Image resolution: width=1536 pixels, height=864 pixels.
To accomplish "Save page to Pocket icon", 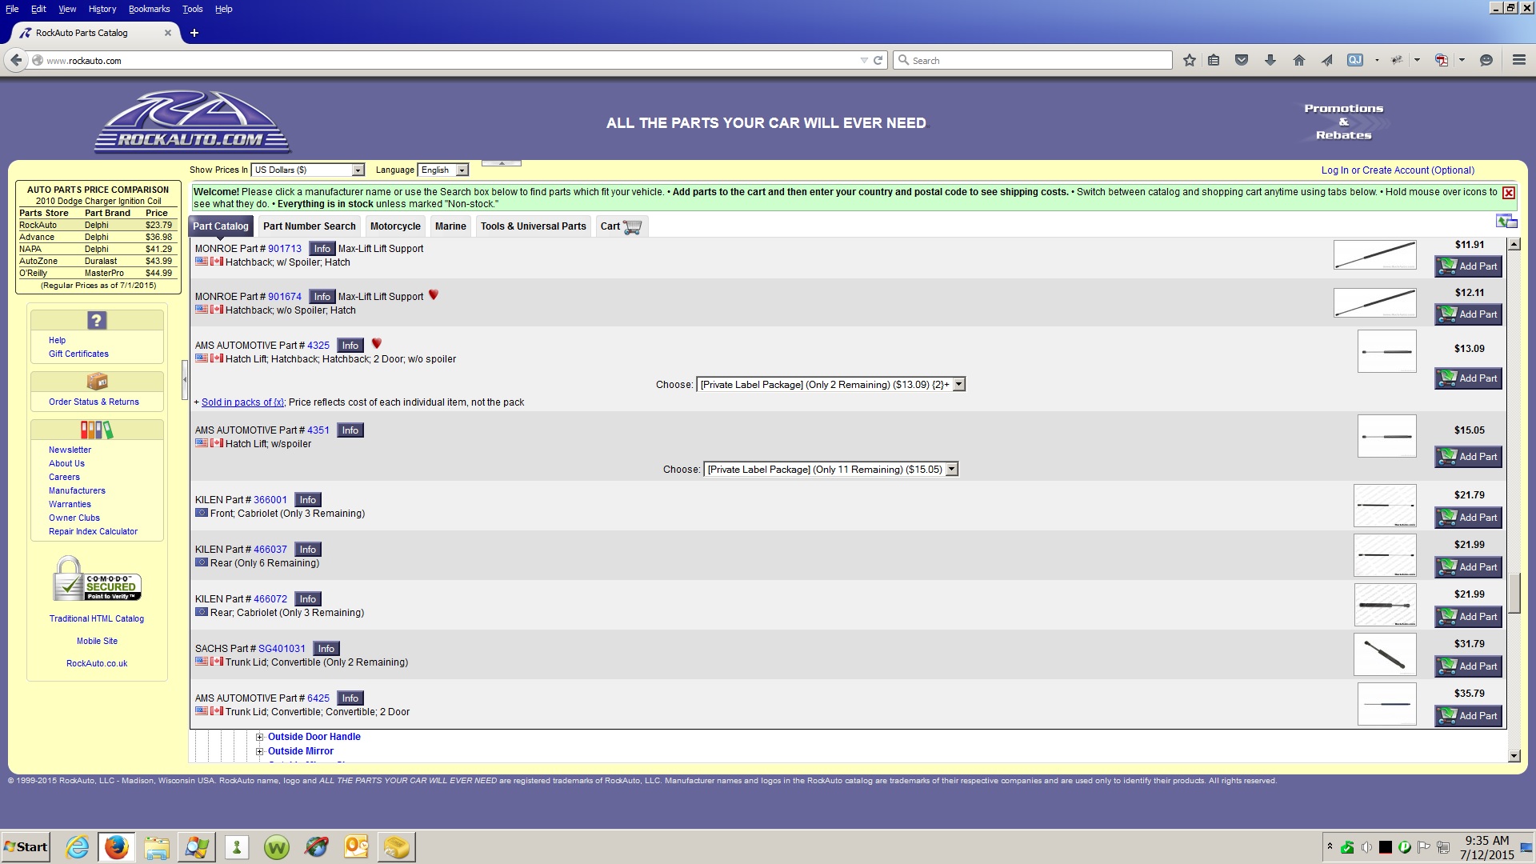I will pos(1242,60).
